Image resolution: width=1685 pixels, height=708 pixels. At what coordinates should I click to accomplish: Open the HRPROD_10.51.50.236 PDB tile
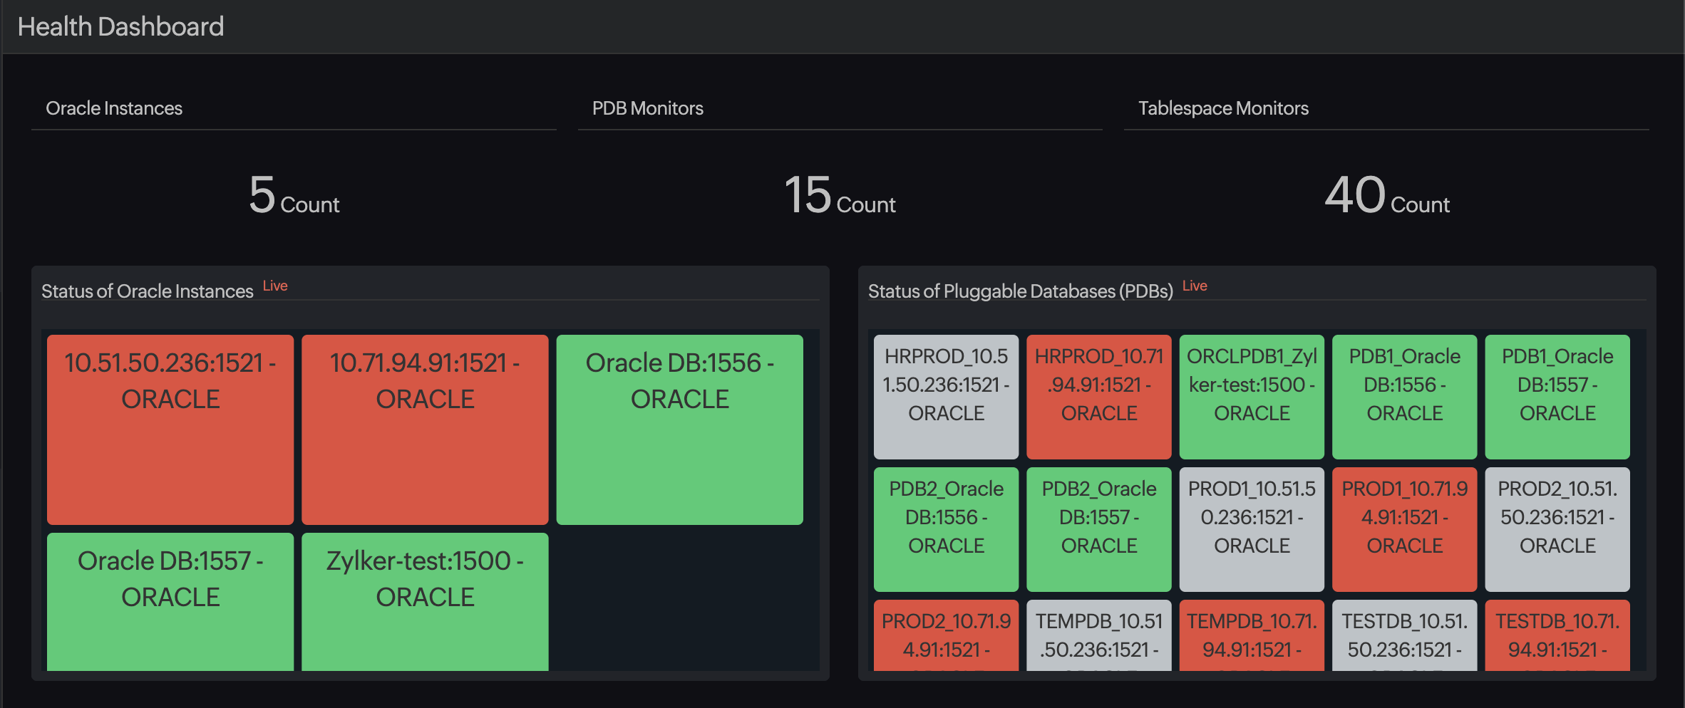click(x=945, y=395)
